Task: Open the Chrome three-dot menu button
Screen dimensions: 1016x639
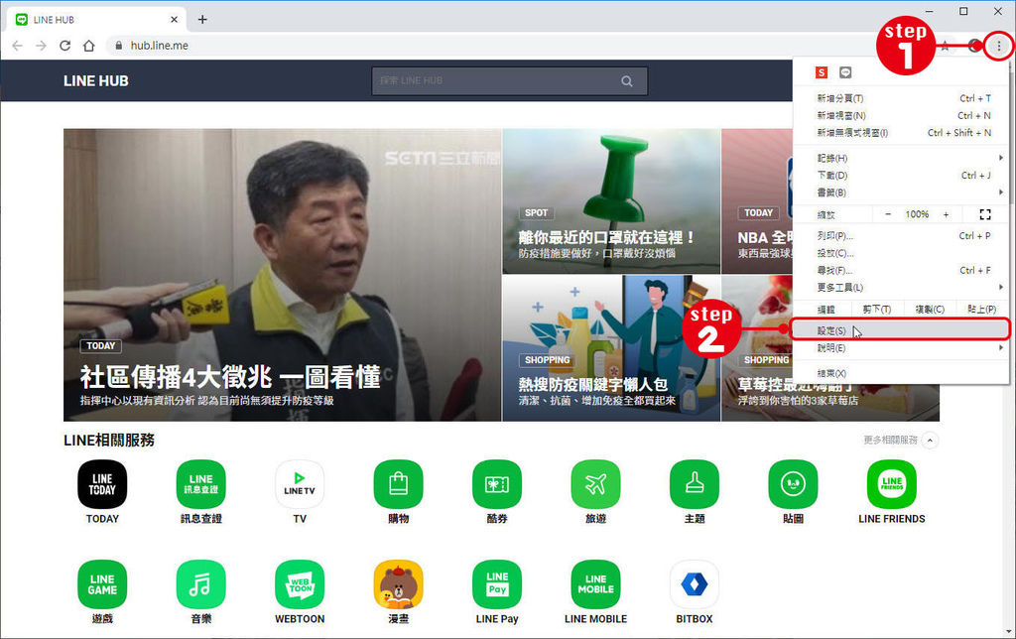Action: pyautogui.click(x=998, y=46)
